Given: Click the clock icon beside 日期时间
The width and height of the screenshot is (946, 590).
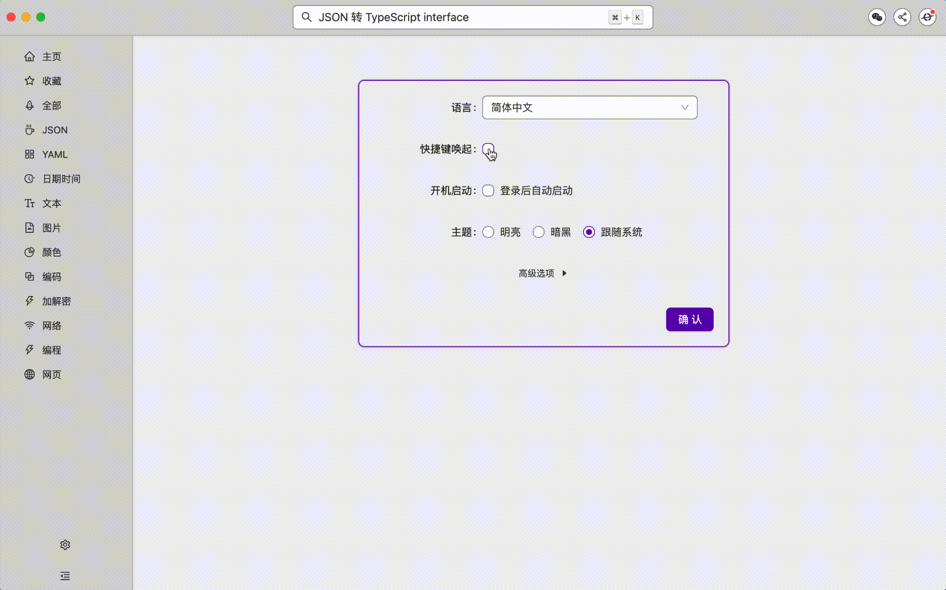Looking at the screenshot, I should point(30,178).
